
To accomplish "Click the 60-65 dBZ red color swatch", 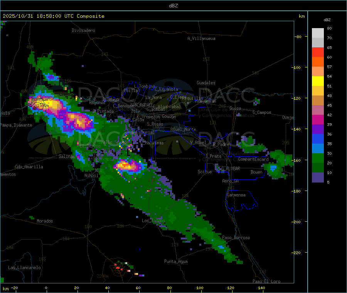I will (318, 52).
